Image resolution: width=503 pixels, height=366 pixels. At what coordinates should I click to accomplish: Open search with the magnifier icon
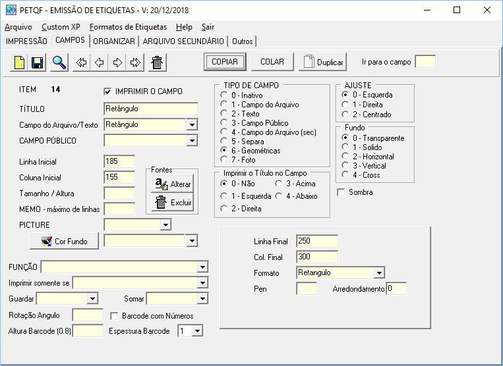click(59, 63)
